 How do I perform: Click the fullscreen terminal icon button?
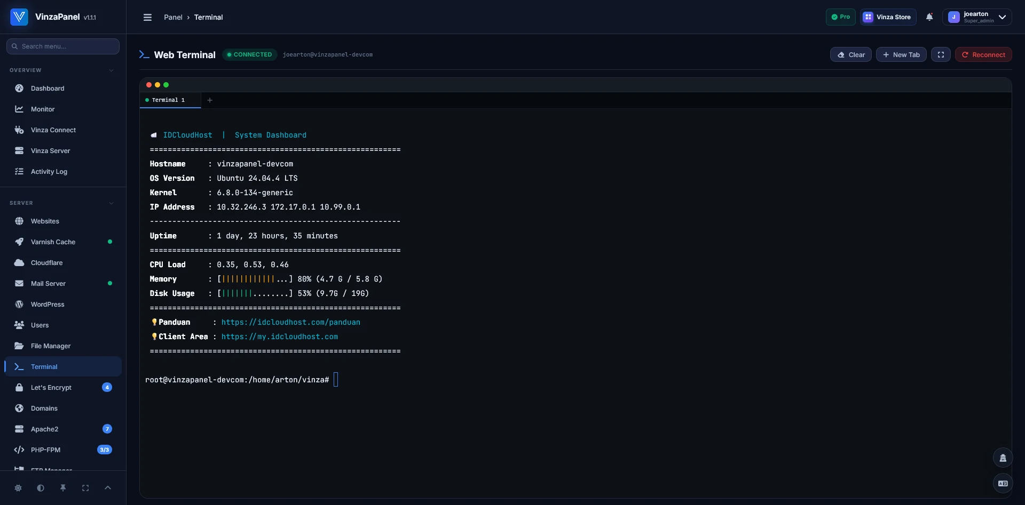point(941,54)
